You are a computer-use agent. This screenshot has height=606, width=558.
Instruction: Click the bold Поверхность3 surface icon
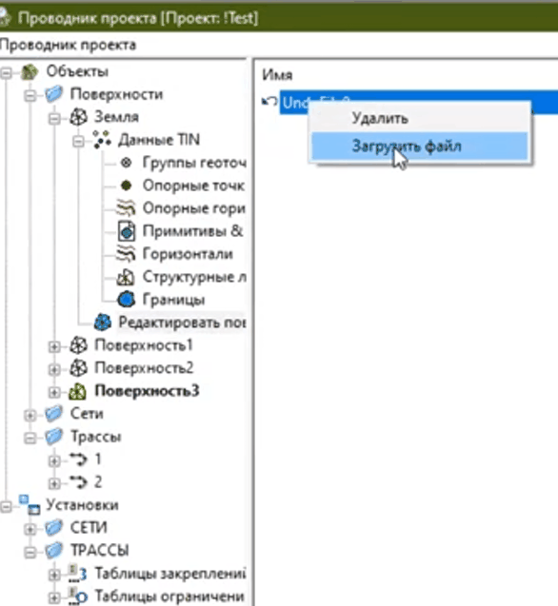[x=77, y=391]
